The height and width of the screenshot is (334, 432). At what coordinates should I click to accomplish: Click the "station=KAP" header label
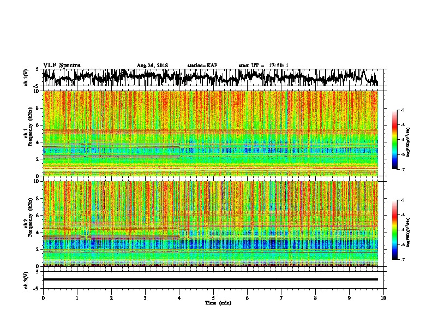pyautogui.click(x=202, y=65)
